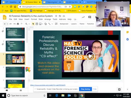Image resolution: width=131 pixels, height=98 pixels.
Task: Select the line tool
Action: tap(49, 24)
